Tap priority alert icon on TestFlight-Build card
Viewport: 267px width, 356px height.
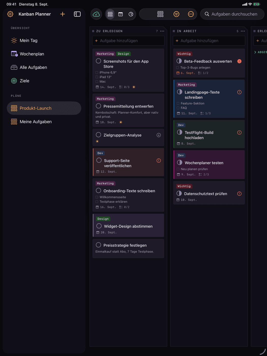239,132
